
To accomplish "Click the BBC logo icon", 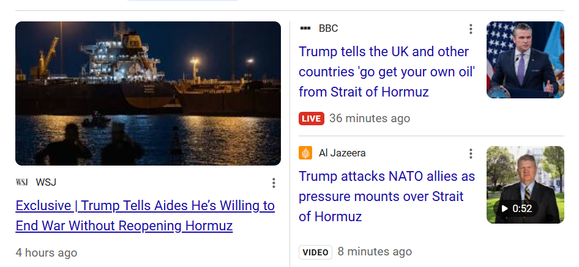I will [x=305, y=29].
